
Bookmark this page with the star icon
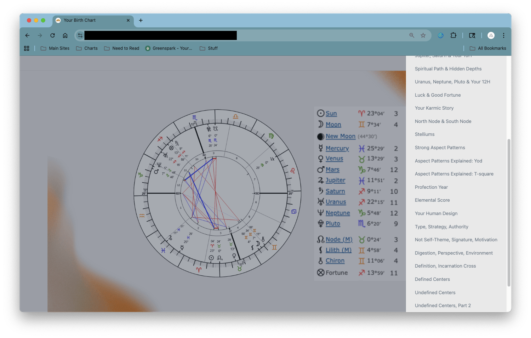tap(423, 35)
